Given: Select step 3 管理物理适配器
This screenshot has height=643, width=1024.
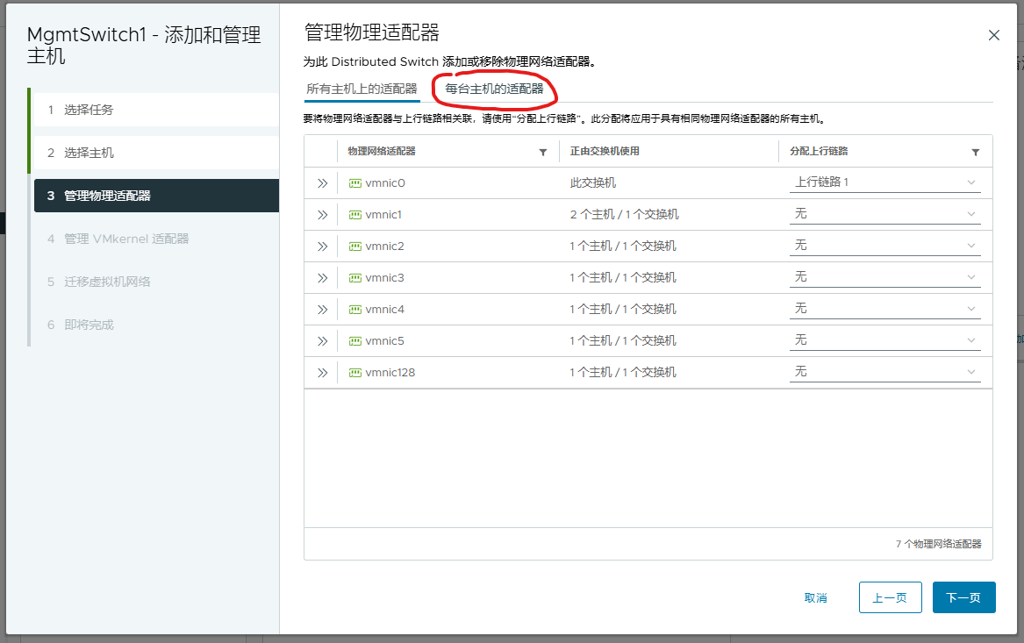Looking at the screenshot, I should (x=156, y=196).
